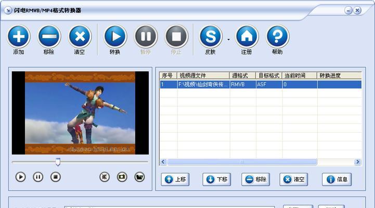Expand the skin dropdown arrow
The image size is (375, 208).
[228, 40]
